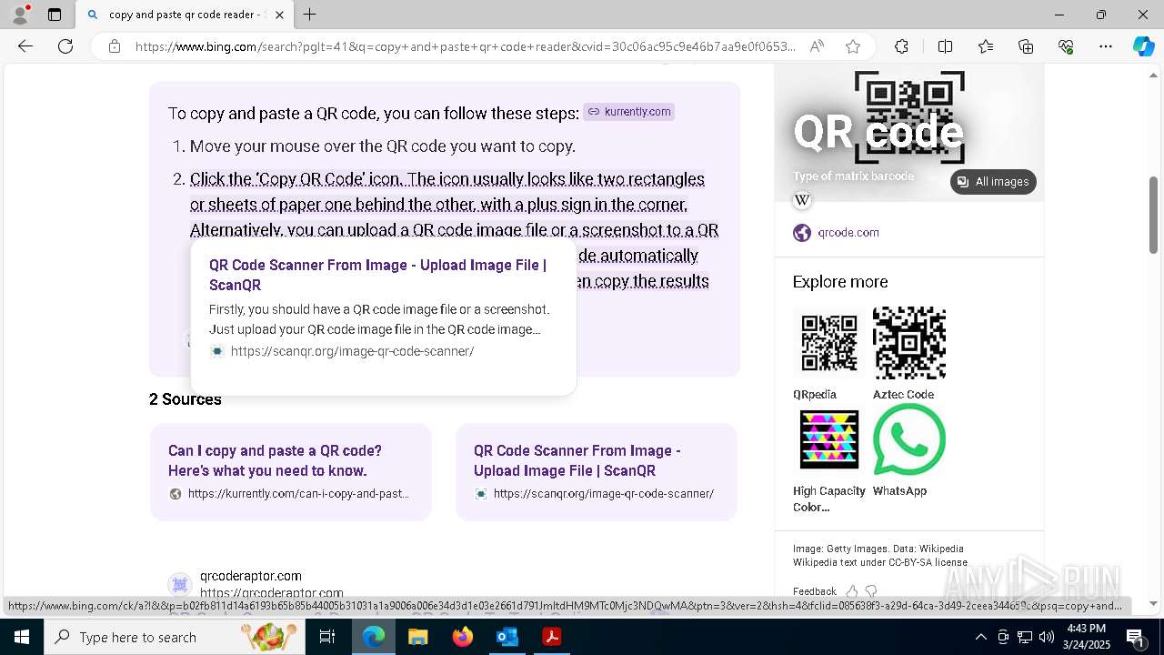Open scanqr.org URL in popup card

coord(352,351)
